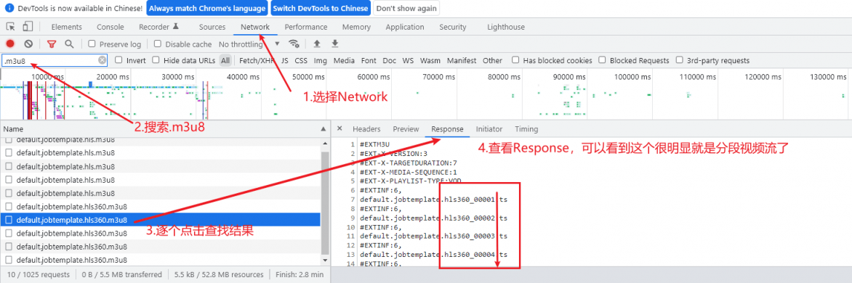Filter requests by Doc type

[389, 60]
